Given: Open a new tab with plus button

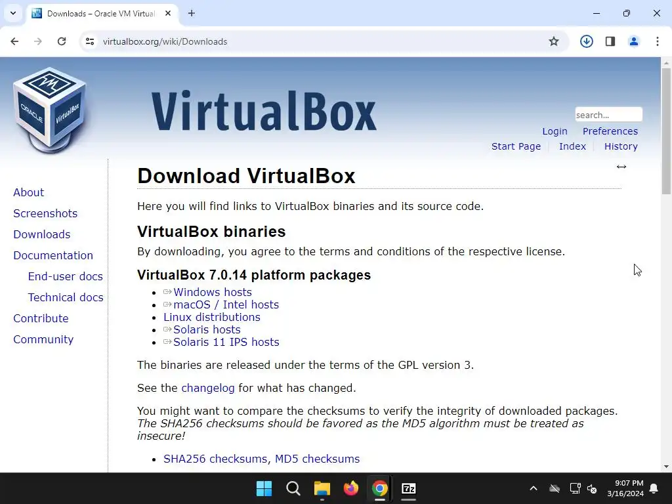Looking at the screenshot, I should coord(192,13).
